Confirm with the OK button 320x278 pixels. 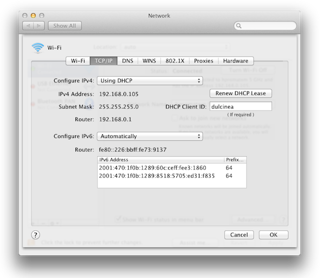pos(273,235)
